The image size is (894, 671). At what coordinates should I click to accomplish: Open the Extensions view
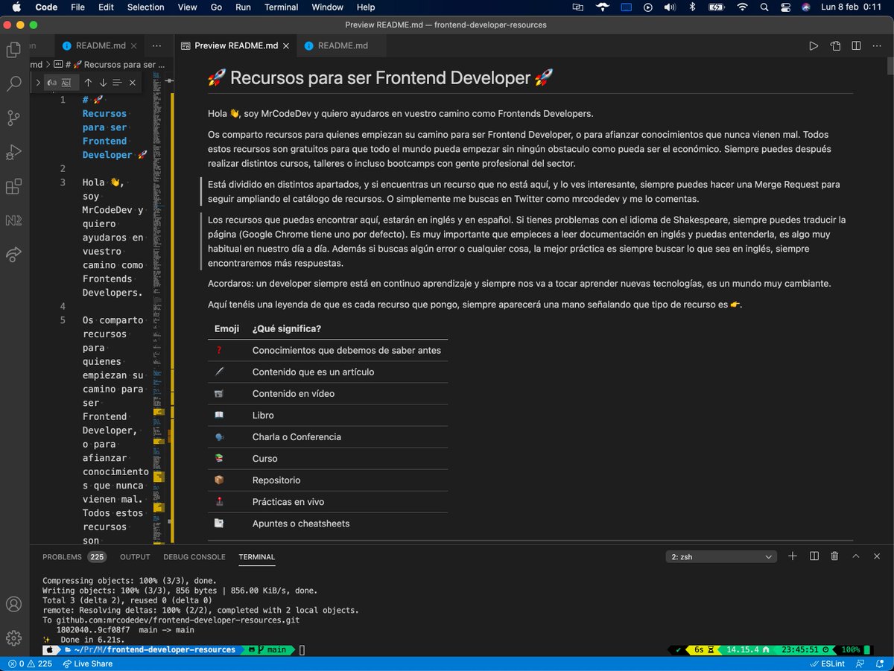[x=13, y=186]
